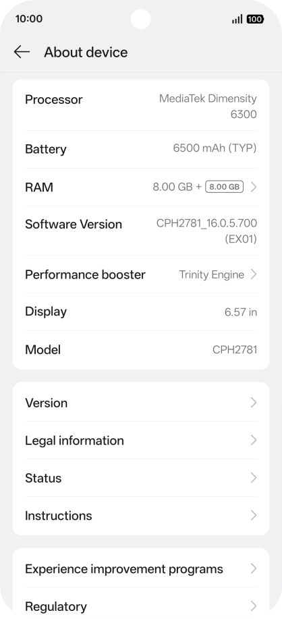The height and width of the screenshot is (619, 282).
Task: Open the Instructions entry
Action: 141,515
